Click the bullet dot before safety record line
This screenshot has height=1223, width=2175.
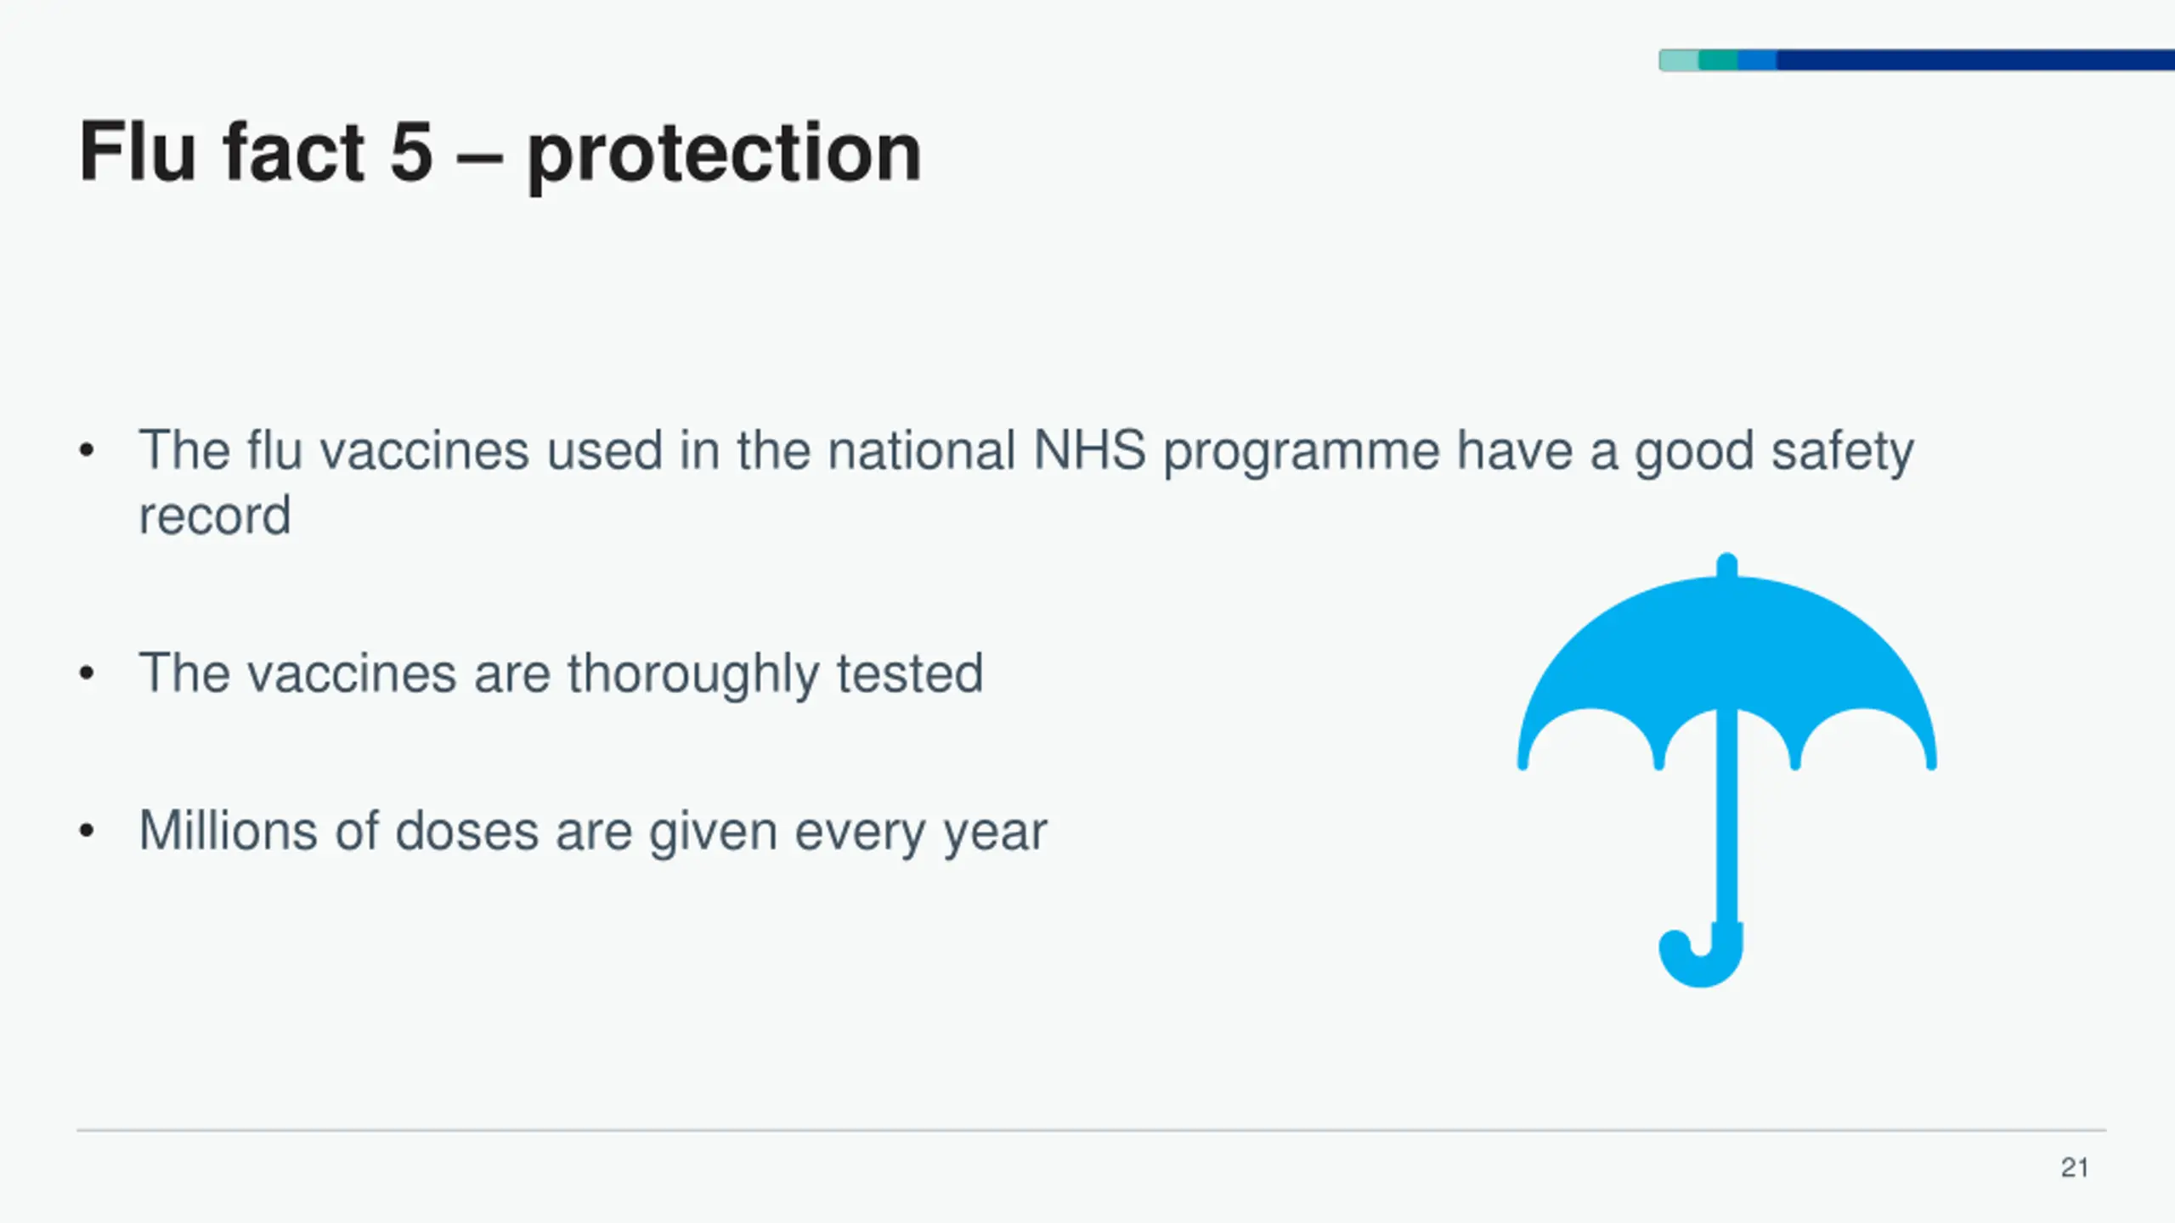coord(86,451)
